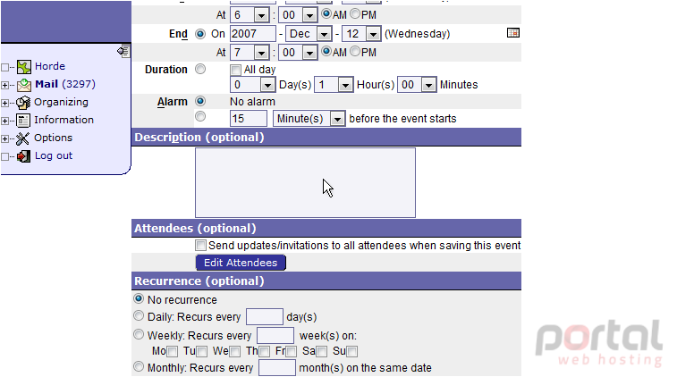Check the Su weekday checkbox
The height and width of the screenshot is (377, 694).
tap(351, 351)
